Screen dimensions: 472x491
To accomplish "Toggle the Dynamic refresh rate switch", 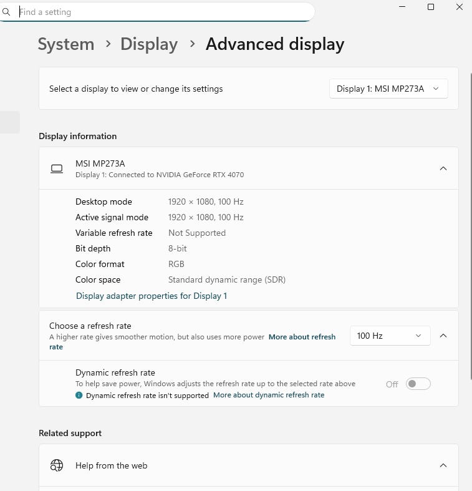I will [418, 384].
